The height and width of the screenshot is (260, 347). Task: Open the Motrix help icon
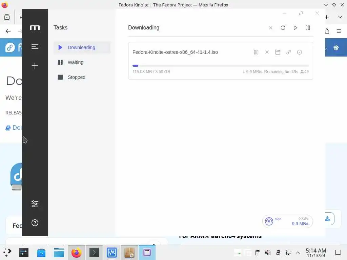click(x=35, y=223)
